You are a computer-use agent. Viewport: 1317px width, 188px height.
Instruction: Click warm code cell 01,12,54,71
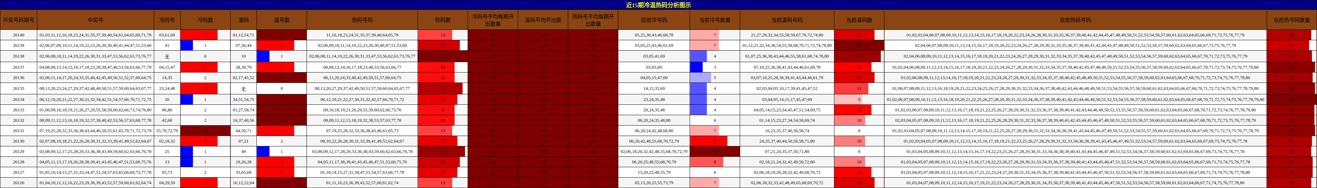point(243,35)
